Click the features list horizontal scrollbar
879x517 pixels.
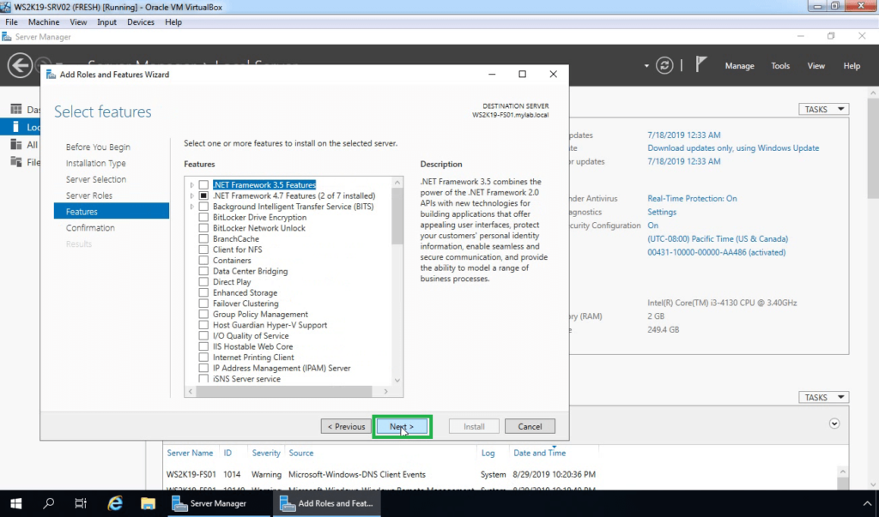[283, 392]
